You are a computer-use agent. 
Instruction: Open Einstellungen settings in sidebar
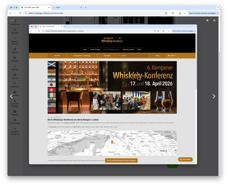click(15, 121)
